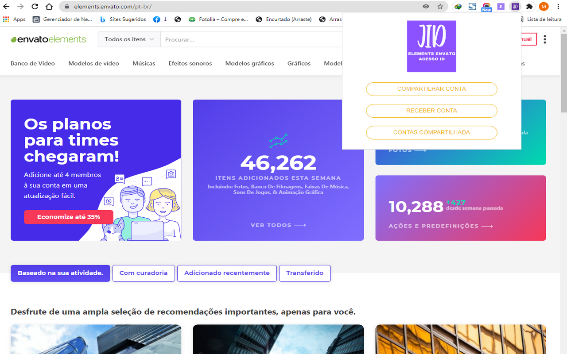Click RECEBER CONTA button
Viewport: 567px width, 354px height.
(x=431, y=111)
